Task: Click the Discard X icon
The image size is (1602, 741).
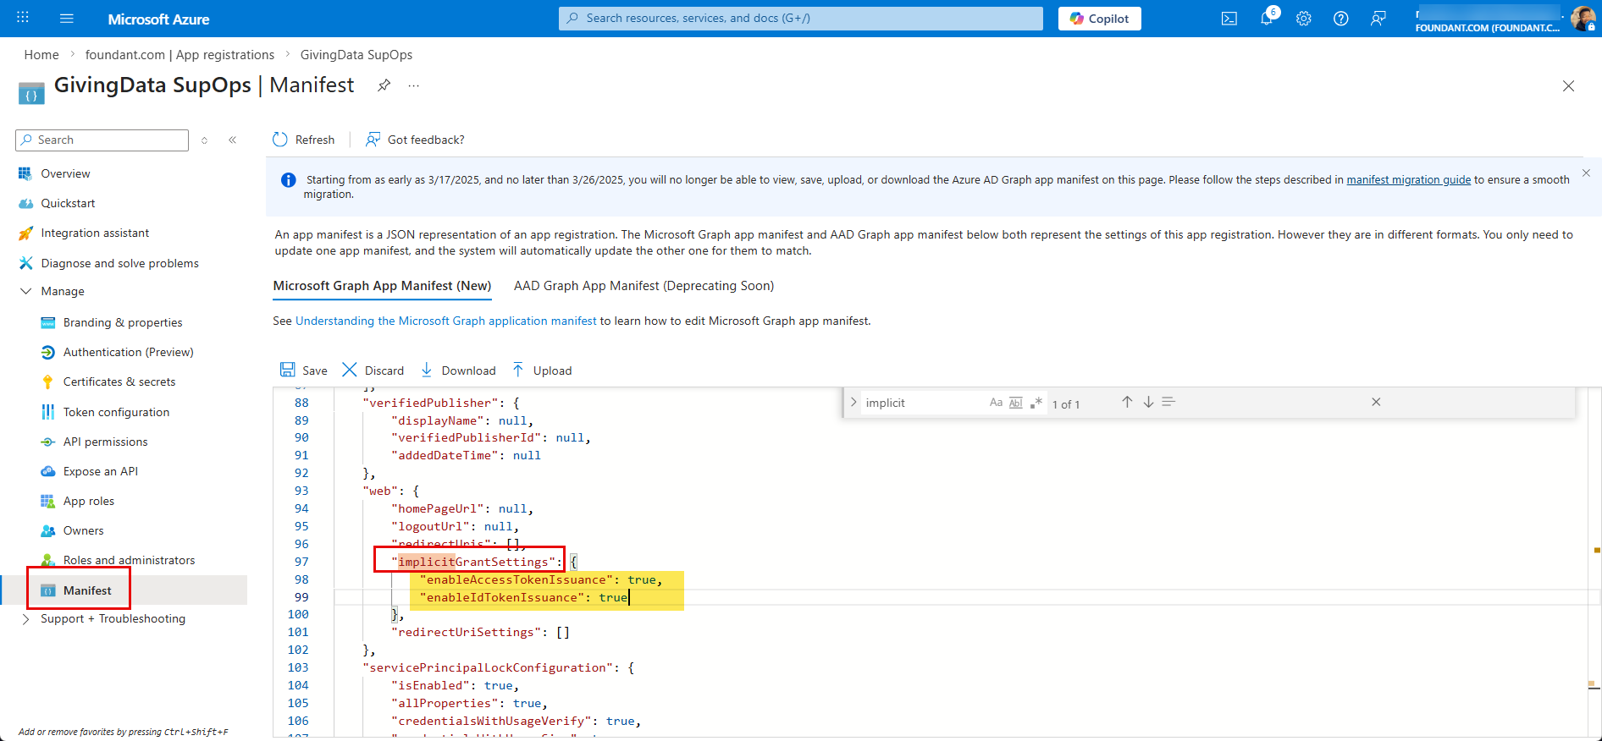Action: (350, 370)
